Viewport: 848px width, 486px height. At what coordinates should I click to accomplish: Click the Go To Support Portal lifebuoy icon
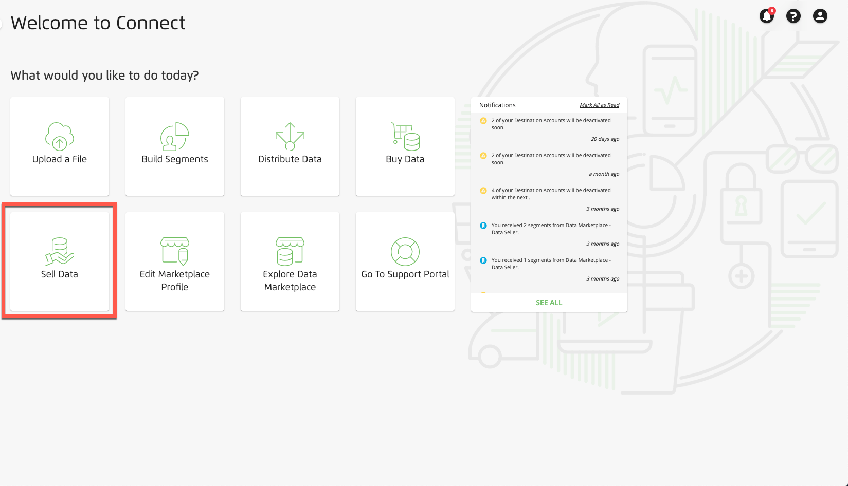(405, 251)
